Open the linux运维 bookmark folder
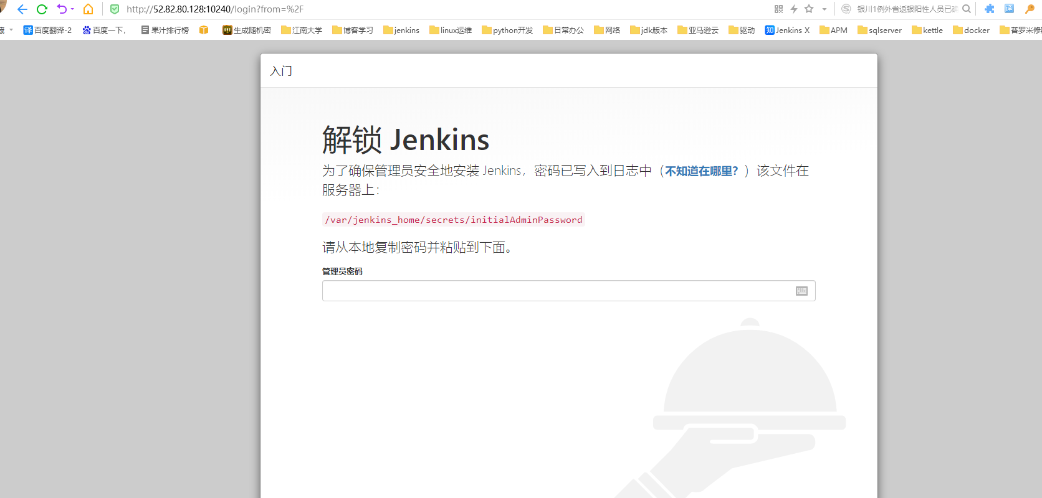This screenshot has height=498, width=1042. coord(451,30)
